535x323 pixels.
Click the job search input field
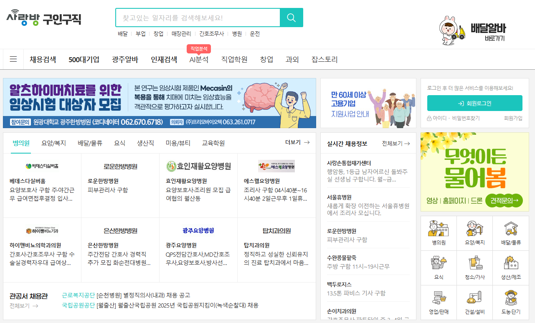click(x=198, y=18)
